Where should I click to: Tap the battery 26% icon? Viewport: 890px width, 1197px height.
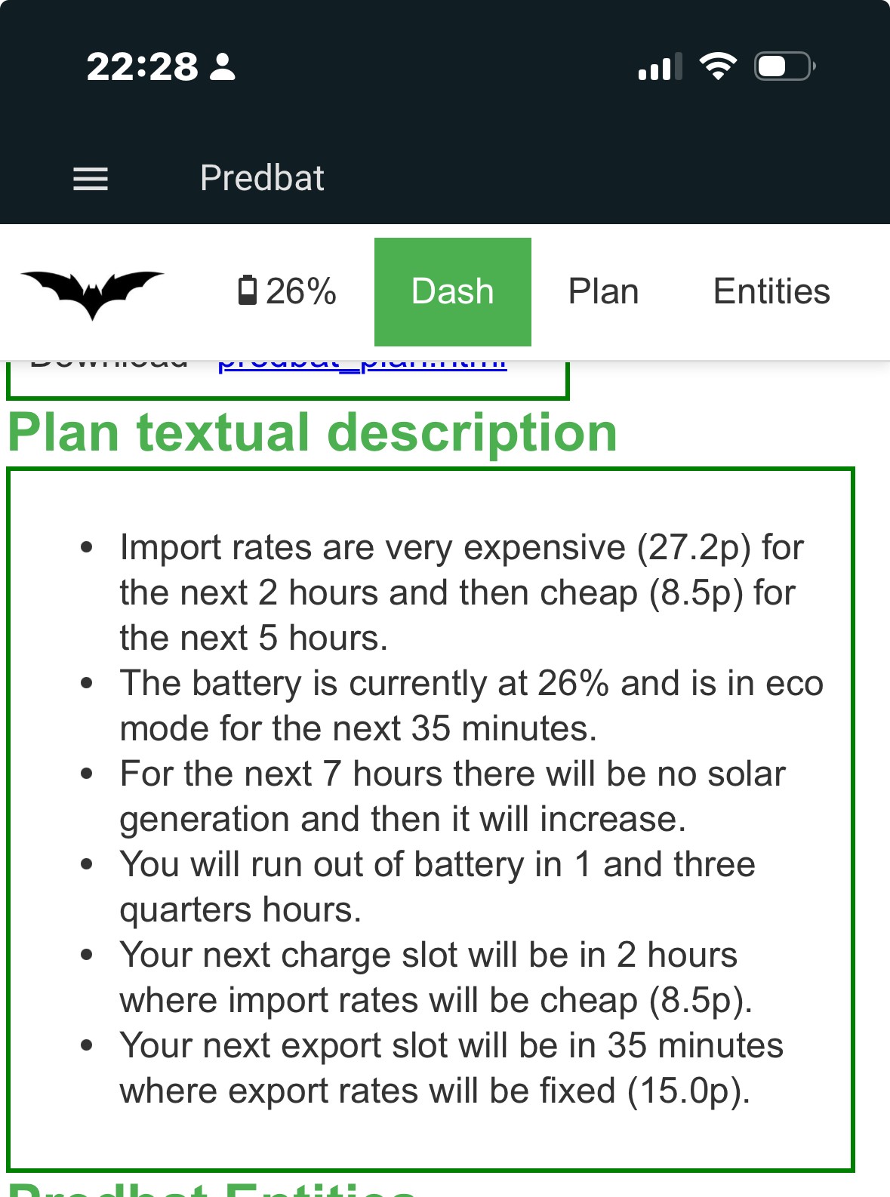(287, 291)
